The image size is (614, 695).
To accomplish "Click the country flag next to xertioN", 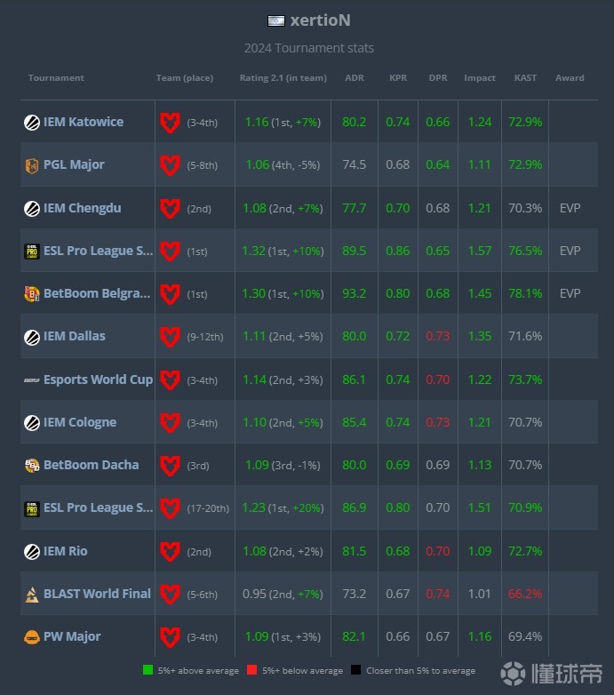I will [x=275, y=20].
